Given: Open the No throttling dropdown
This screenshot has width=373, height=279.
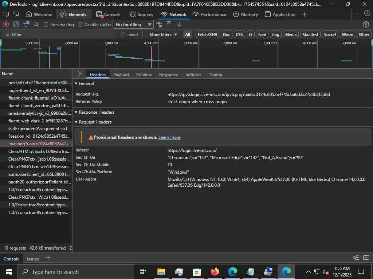Looking at the screenshot, I should pos(133,25).
